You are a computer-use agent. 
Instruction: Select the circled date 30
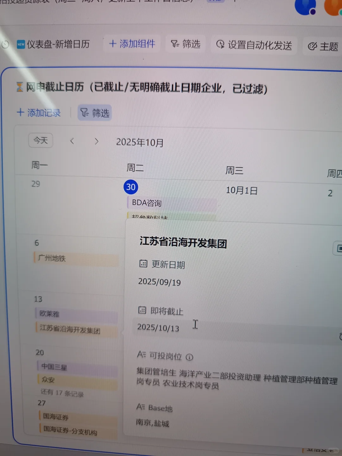131,187
